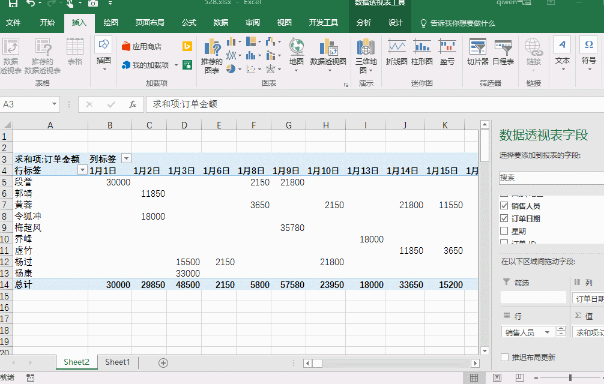Click the horizontal scrollbar thumb

317,363
